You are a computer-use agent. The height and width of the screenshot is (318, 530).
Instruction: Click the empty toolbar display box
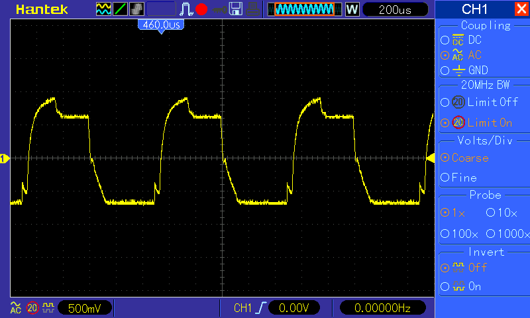[x=161, y=9]
